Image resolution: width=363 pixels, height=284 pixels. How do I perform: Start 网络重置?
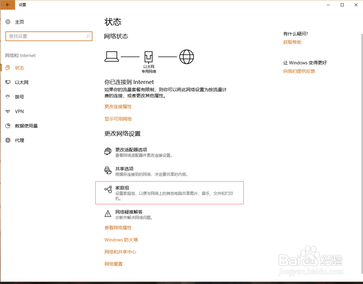pos(113,264)
